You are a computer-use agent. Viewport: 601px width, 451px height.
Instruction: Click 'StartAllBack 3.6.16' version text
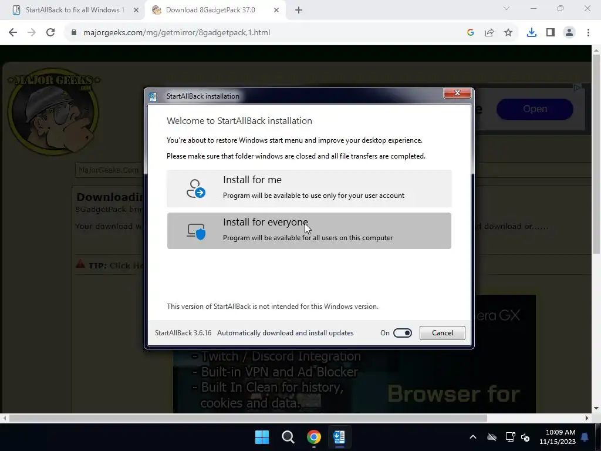pyautogui.click(x=183, y=333)
